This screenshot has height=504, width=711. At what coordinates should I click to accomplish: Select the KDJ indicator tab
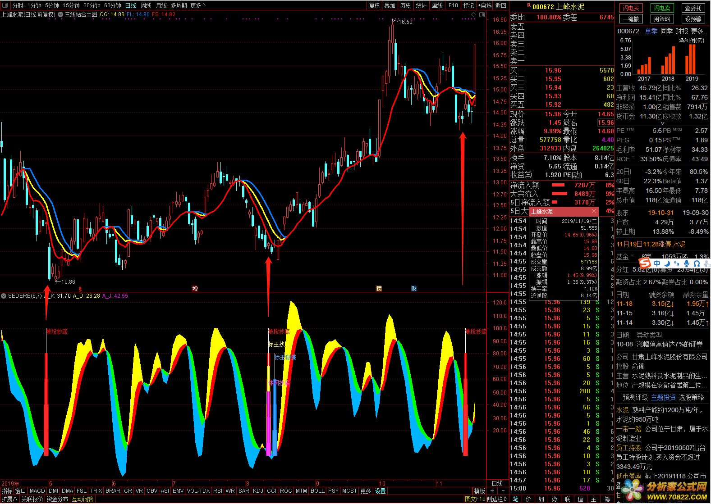pyautogui.click(x=258, y=491)
